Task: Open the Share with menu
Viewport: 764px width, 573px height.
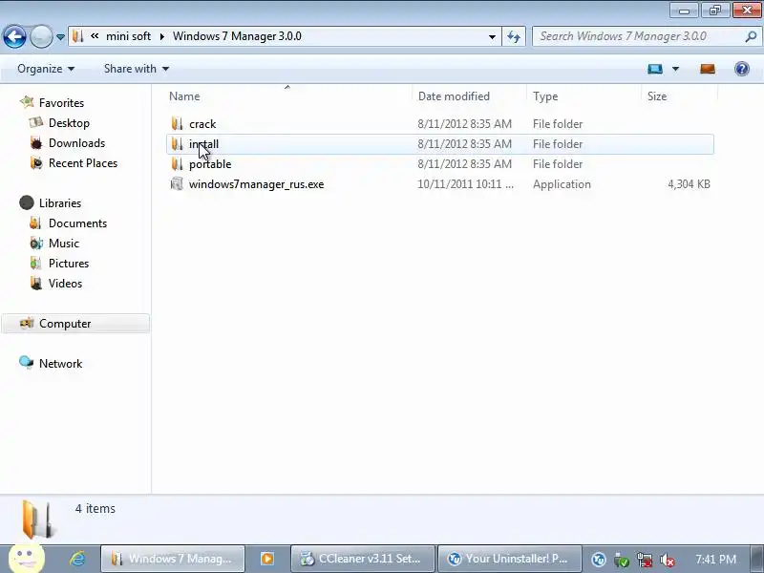Action: (x=137, y=69)
